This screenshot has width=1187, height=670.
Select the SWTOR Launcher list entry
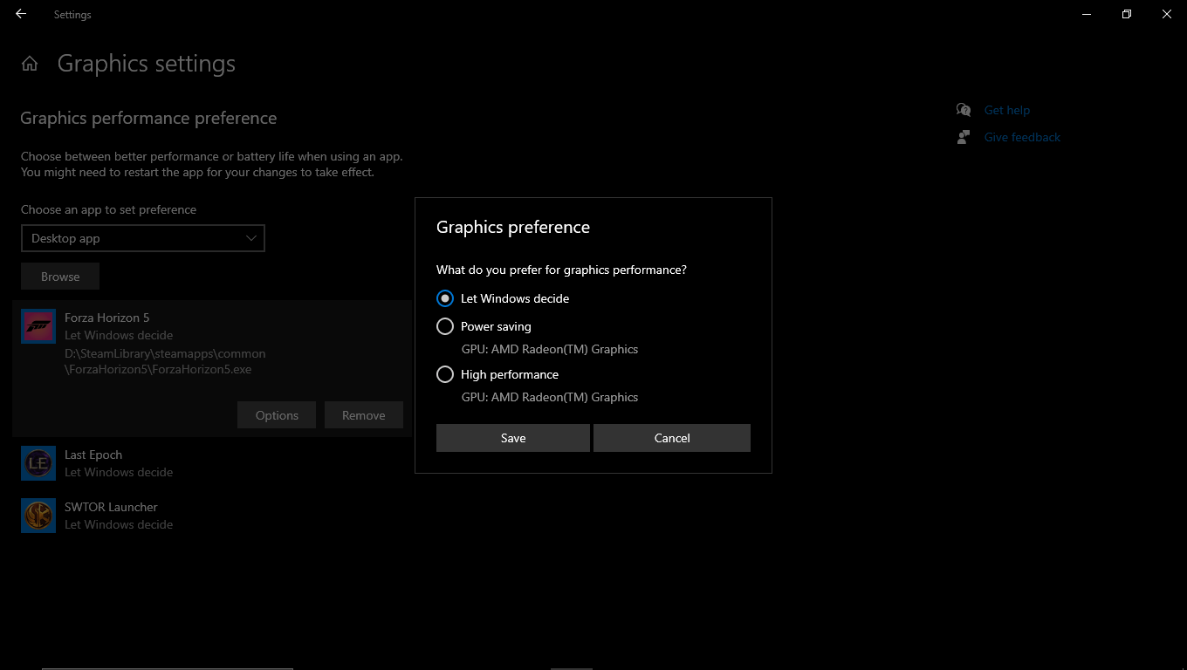coord(212,516)
